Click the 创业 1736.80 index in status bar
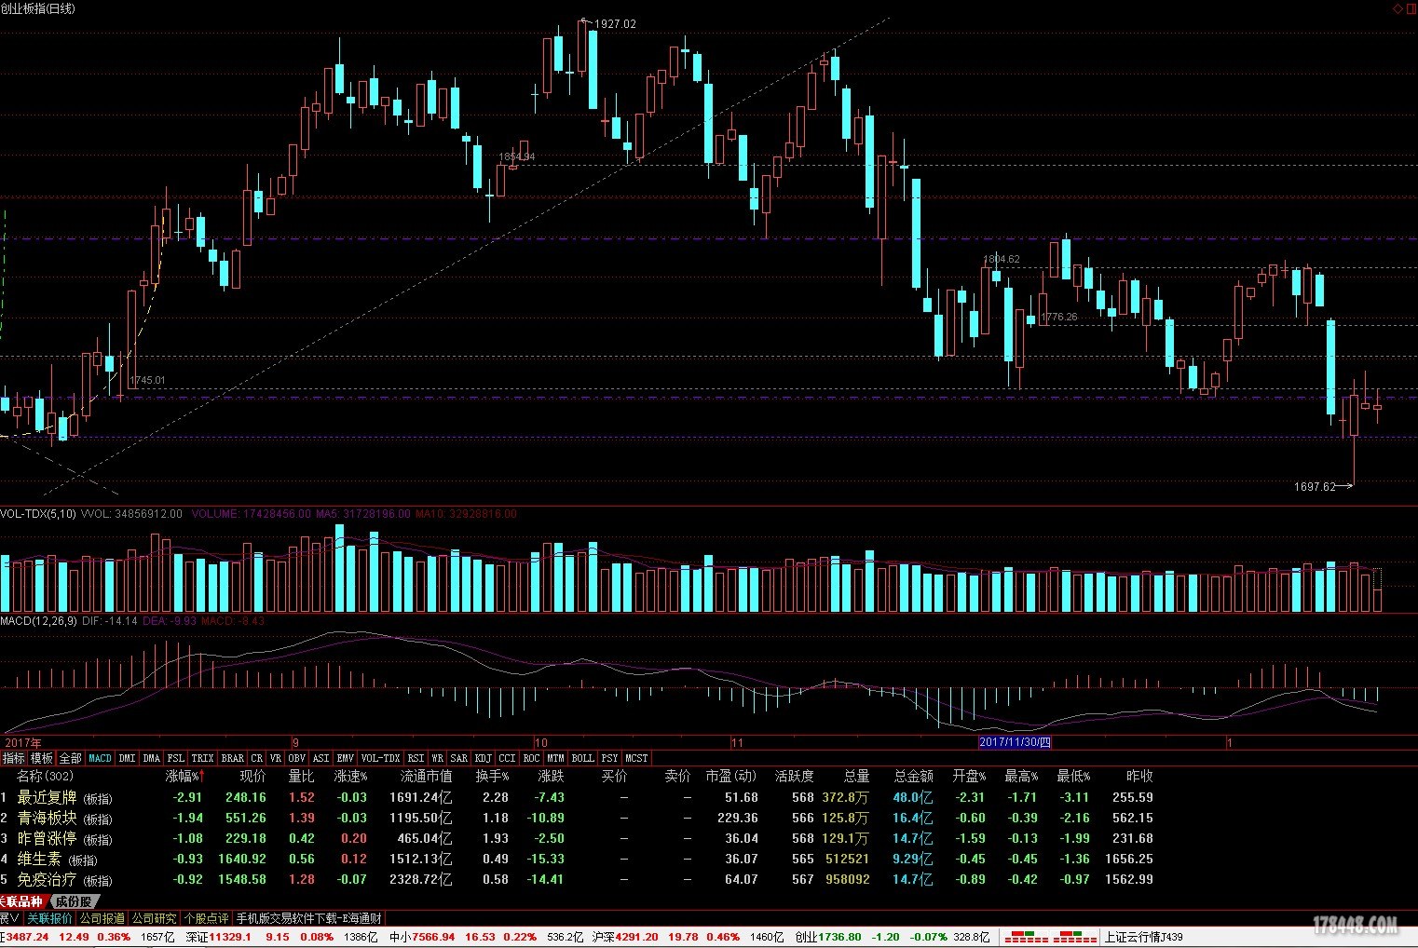Screen dimensions: 1418x948 tap(828, 937)
